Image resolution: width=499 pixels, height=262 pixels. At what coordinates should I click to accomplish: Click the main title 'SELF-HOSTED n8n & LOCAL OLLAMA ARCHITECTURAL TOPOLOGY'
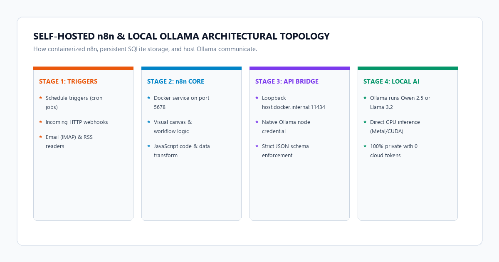coord(181,36)
